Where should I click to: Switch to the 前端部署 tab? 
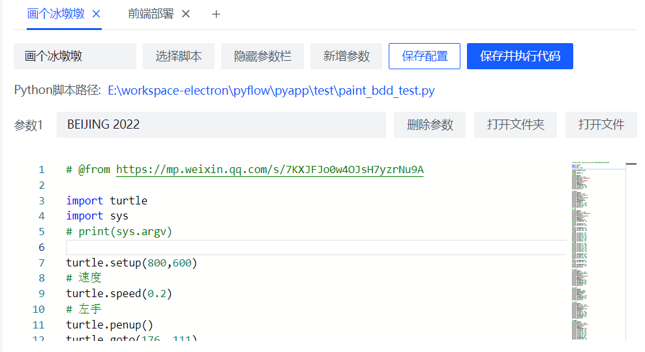point(151,14)
